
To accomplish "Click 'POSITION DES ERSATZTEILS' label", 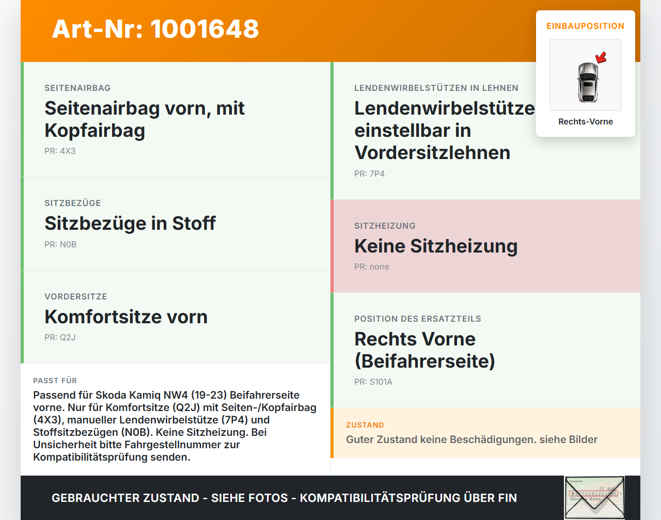I will point(418,319).
